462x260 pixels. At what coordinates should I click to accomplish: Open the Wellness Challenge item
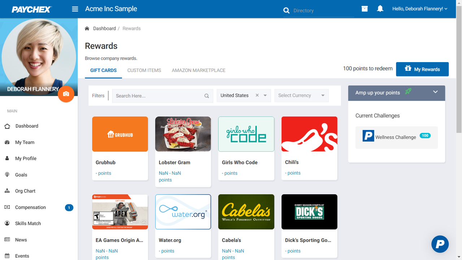396,137
